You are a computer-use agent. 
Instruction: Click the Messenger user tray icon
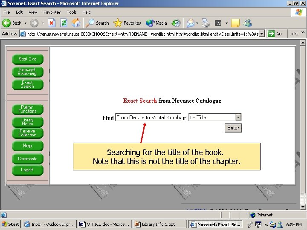coord(280,224)
